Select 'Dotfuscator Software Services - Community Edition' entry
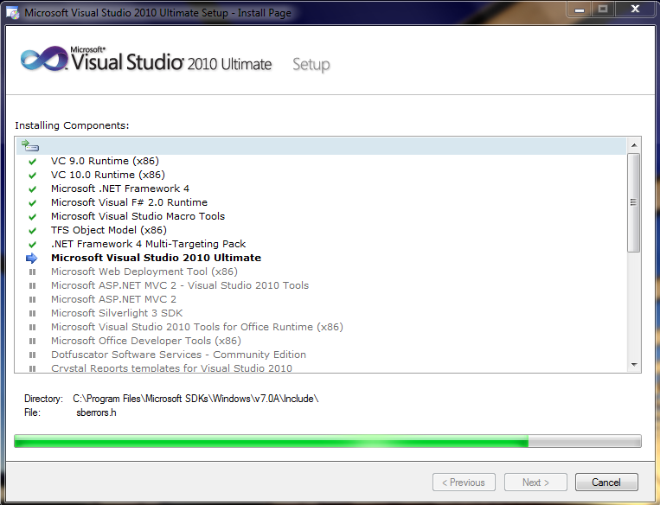660x505 pixels. pos(178,355)
